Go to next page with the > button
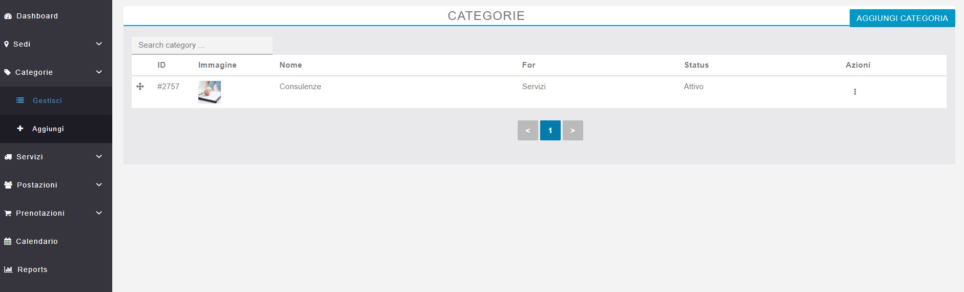Image resolution: width=964 pixels, height=292 pixels. [572, 131]
